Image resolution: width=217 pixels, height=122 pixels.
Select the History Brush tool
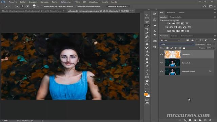coord(147,48)
